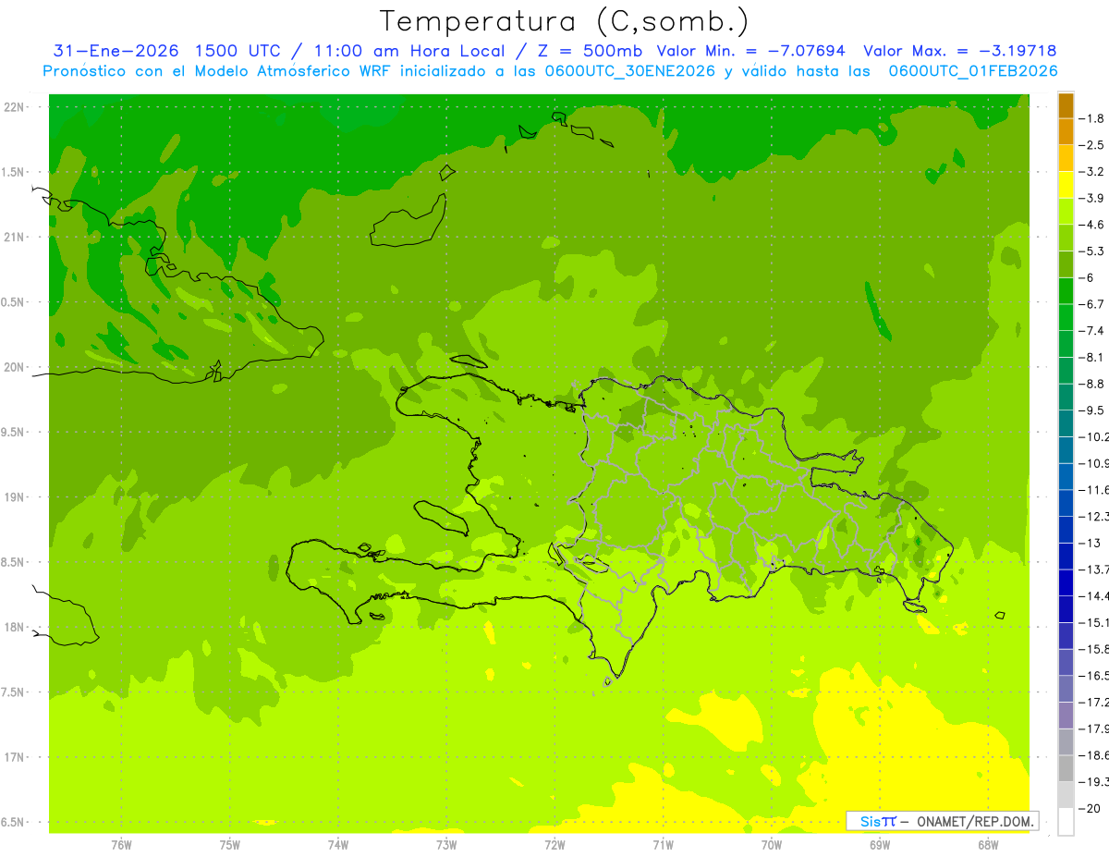
Task: Click the '0600UTC_30ENE2026' initialization text
Action: pyautogui.click(x=628, y=70)
